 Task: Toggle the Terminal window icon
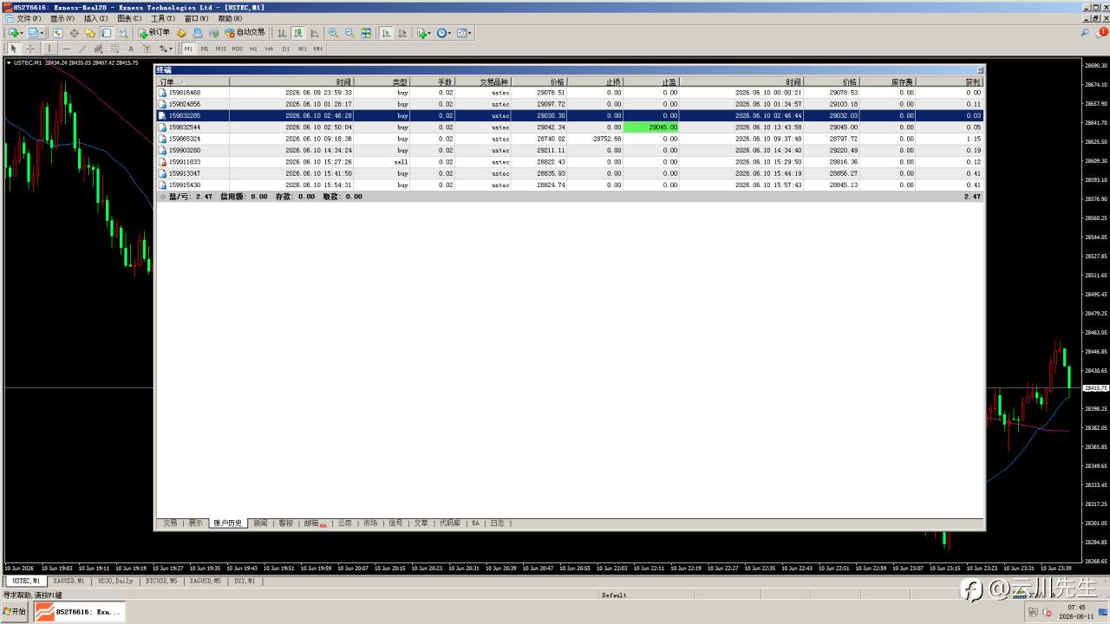click(106, 33)
